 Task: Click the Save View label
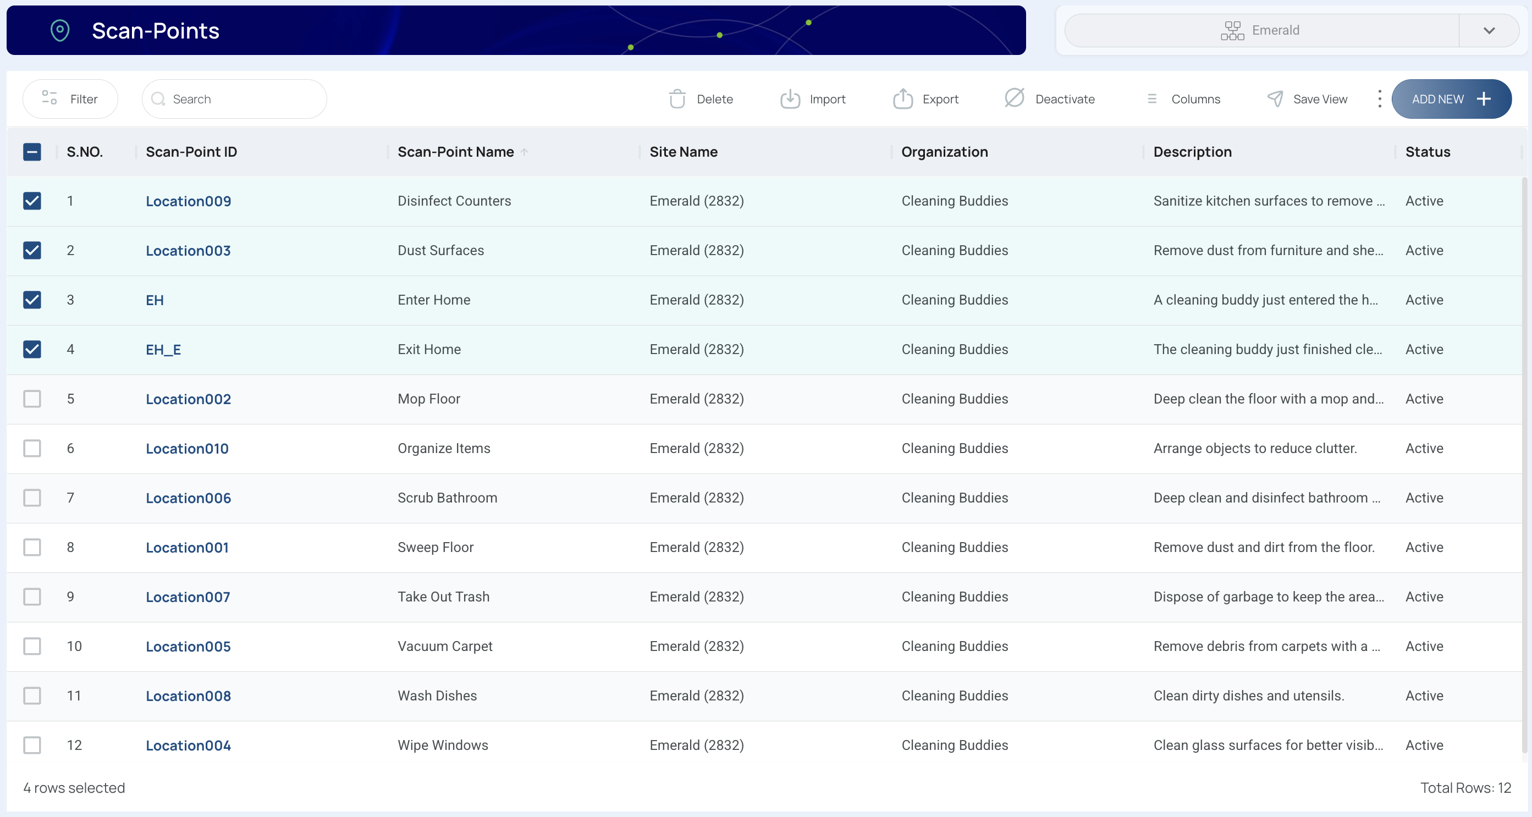1320,100
